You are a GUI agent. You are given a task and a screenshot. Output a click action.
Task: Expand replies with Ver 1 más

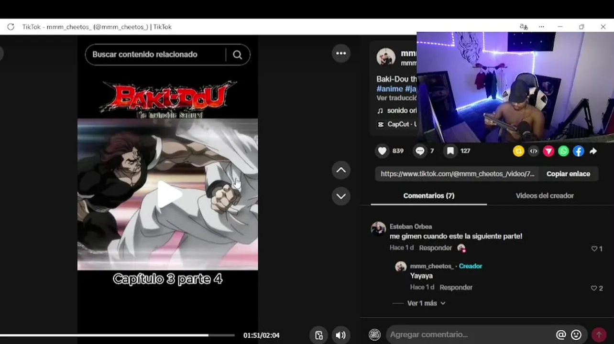(x=426, y=303)
